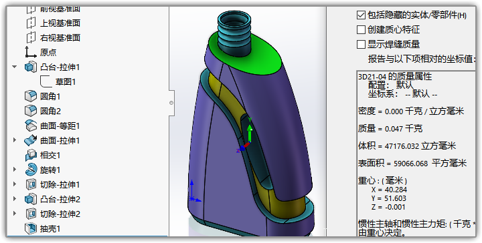Click the 相交1 intersect icon

pos(31,155)
